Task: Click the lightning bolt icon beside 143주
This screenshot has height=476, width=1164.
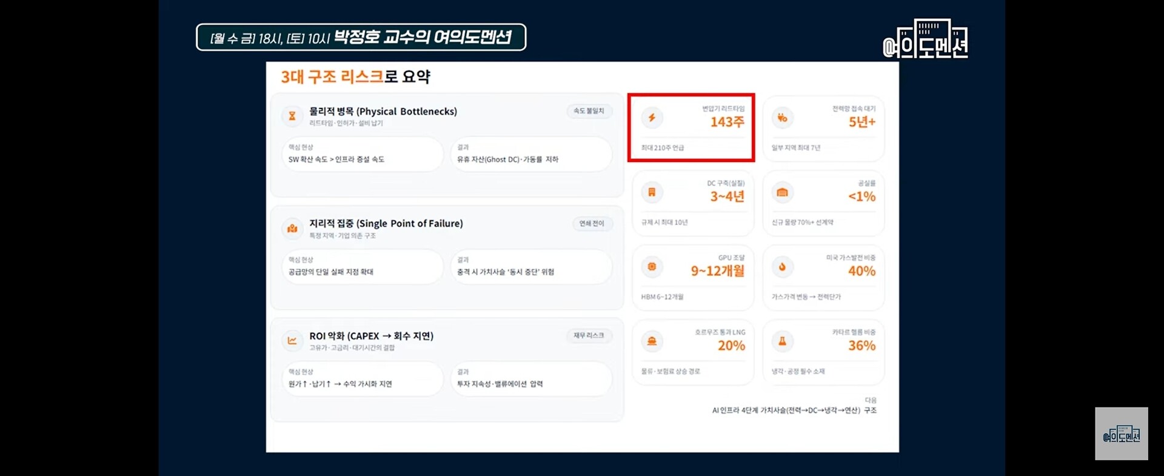Action: click(652, 118)
